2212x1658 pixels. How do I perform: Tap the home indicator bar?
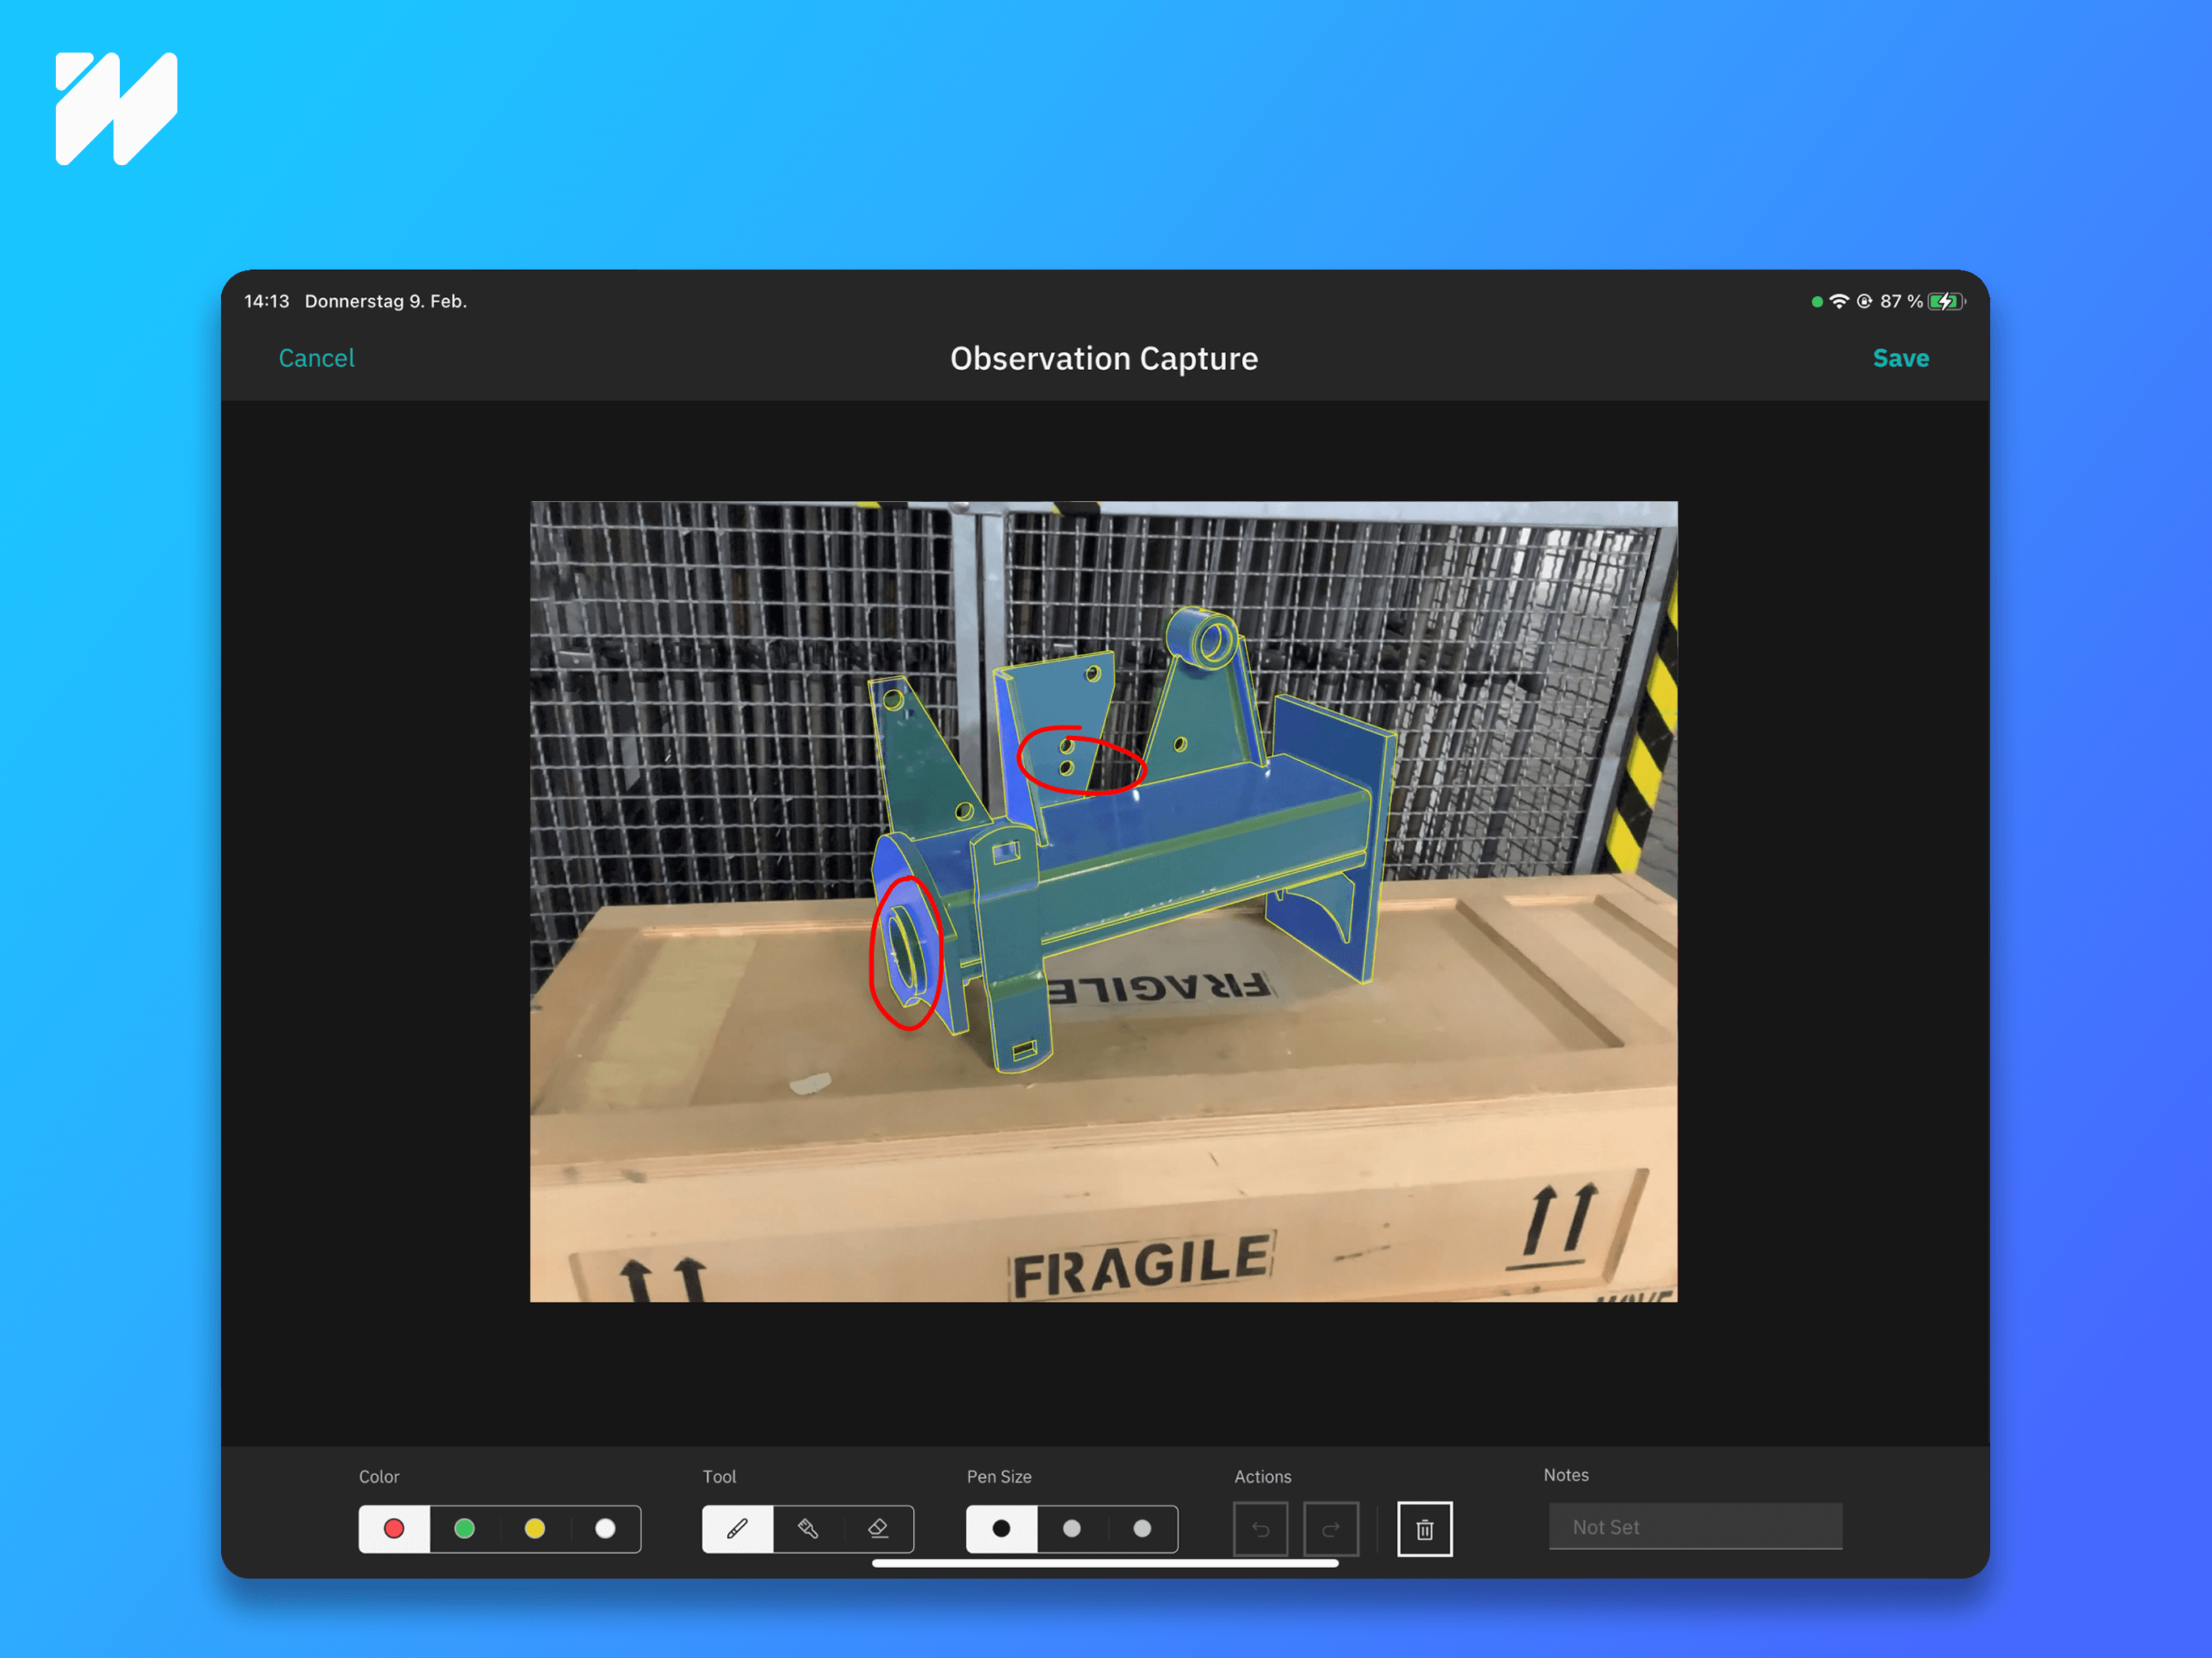click(x=1105, y=1563)
